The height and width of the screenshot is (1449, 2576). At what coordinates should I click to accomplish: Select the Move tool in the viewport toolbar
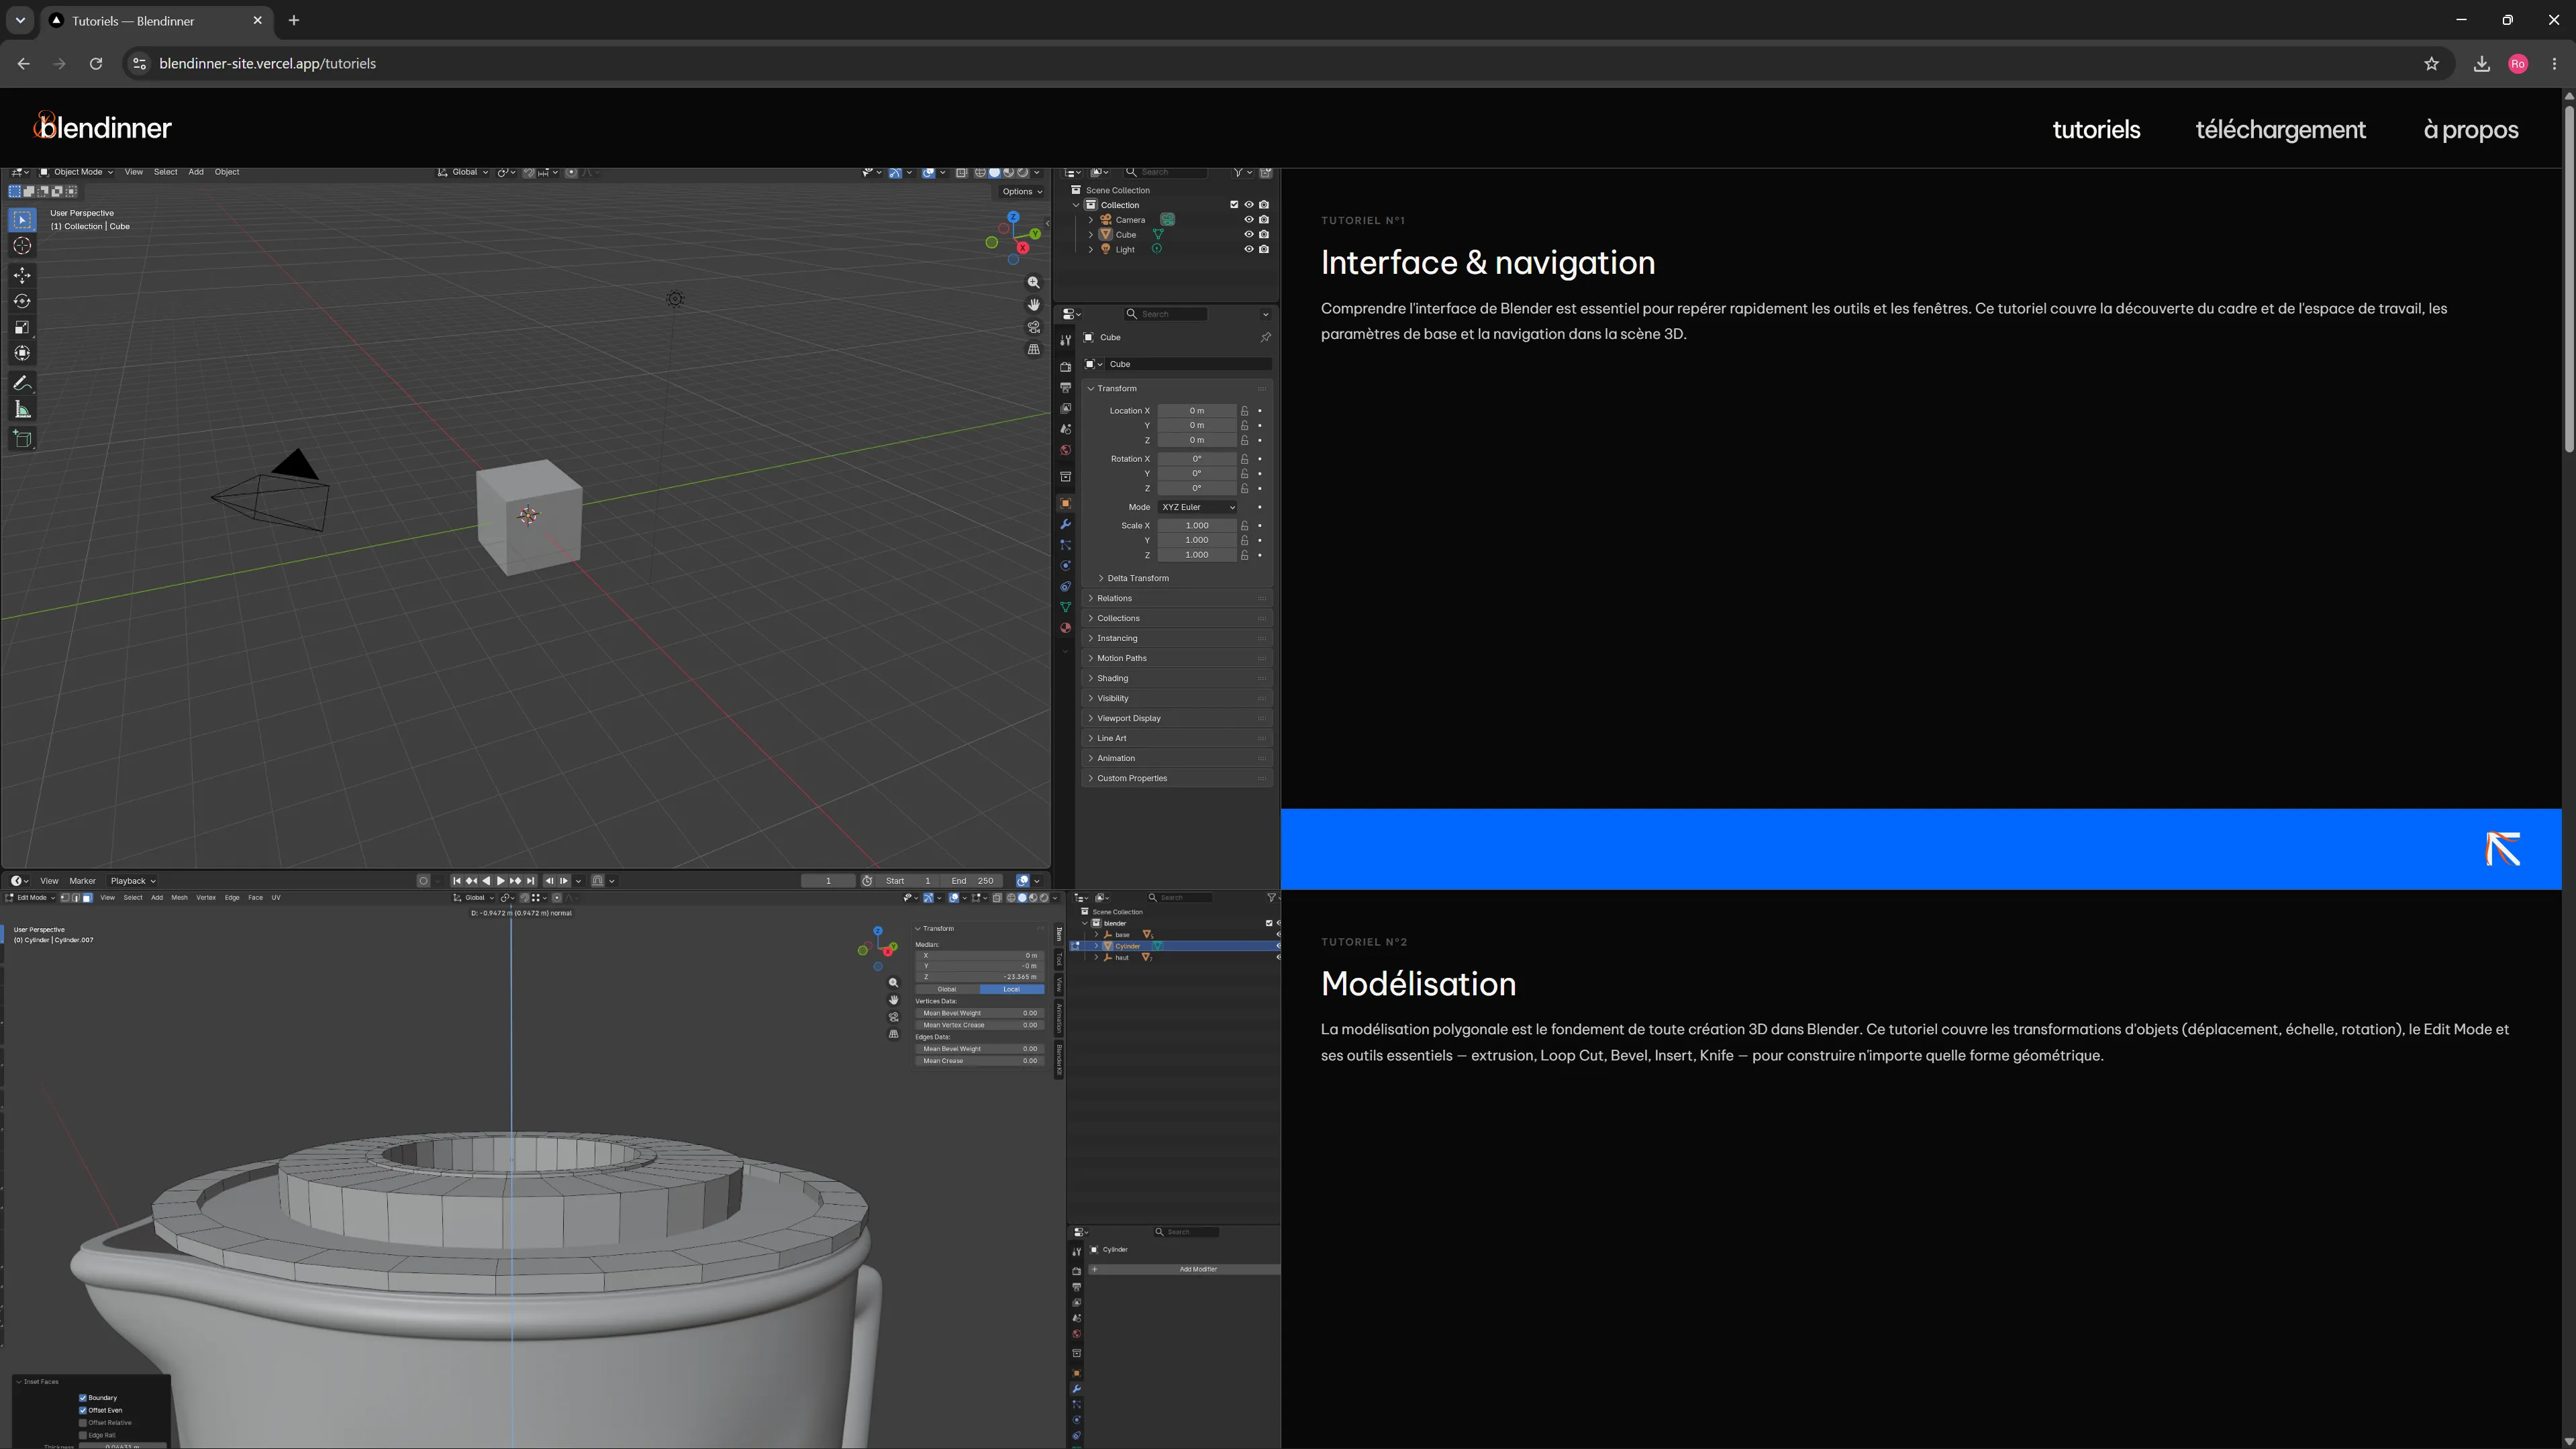(x=22, y=275)
